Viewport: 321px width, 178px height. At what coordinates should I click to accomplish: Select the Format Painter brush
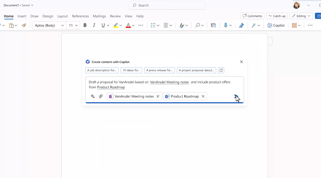pos(24,26)
